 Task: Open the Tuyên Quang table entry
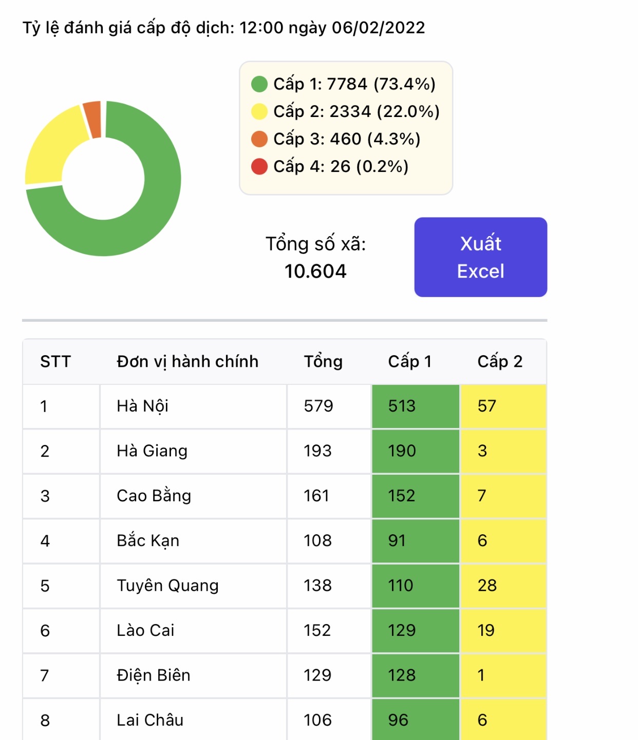[x=167, y=586]
